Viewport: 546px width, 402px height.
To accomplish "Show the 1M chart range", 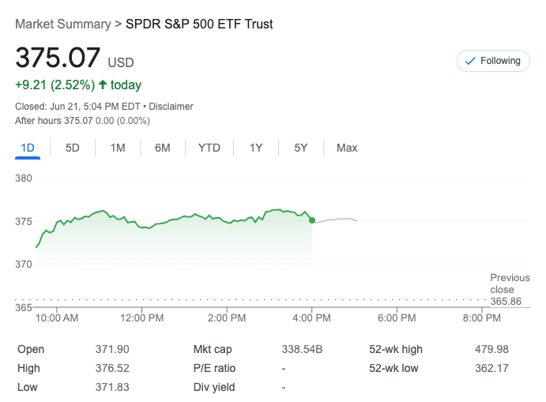I will [x=118, y=148].
